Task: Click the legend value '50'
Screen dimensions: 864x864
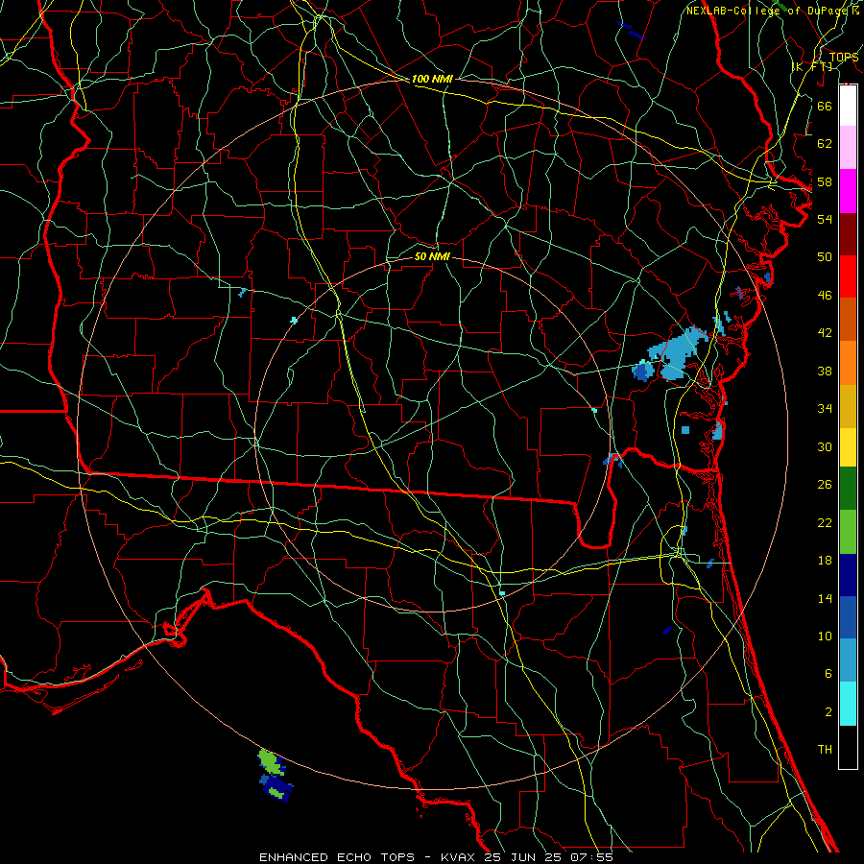Action: [x=825, y=256]
